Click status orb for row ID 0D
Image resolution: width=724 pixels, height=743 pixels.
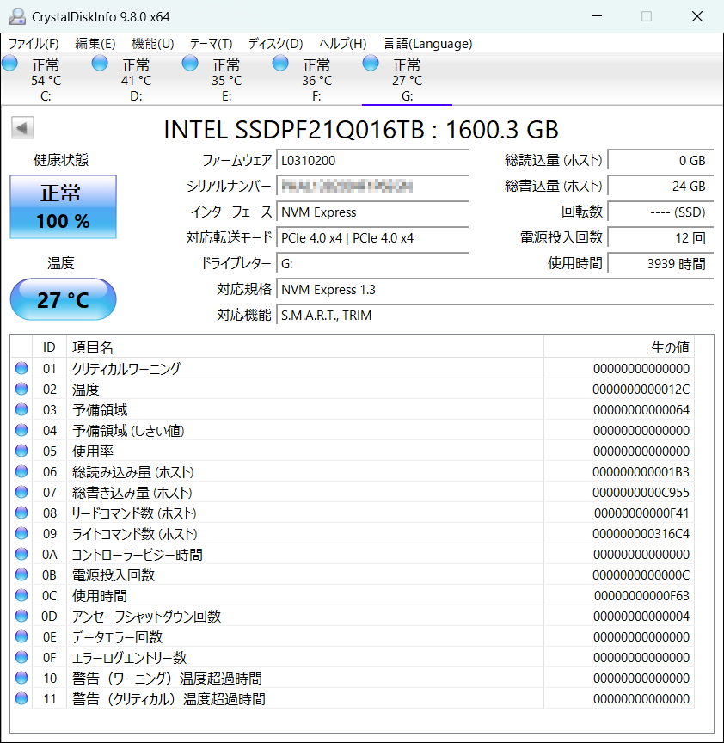click(x=21, y=617)
